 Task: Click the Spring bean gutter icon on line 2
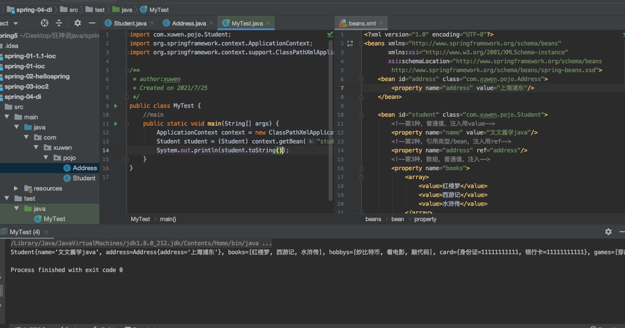(x=350, y=43)
